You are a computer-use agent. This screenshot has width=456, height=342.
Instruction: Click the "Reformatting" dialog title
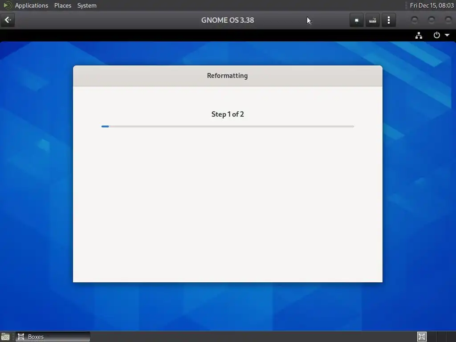pos(228,76)
